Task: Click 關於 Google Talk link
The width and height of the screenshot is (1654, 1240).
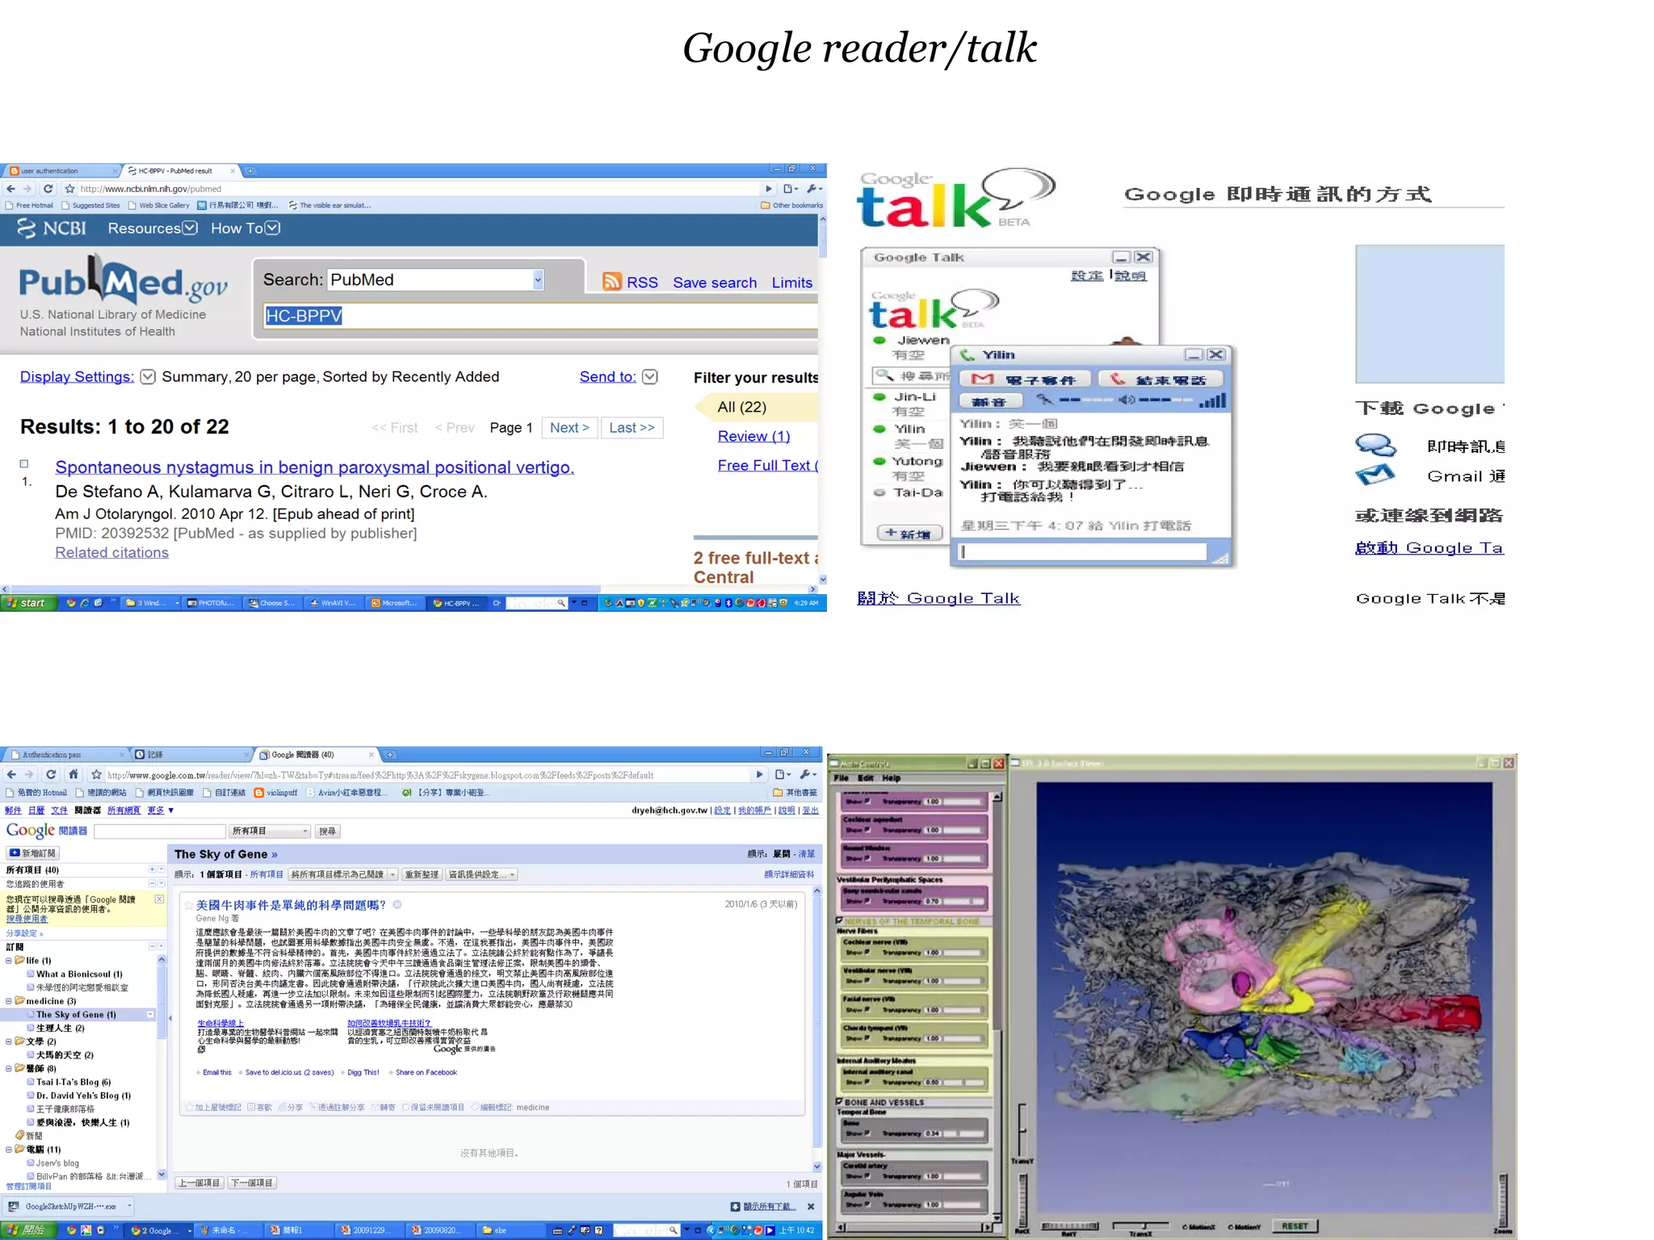Action: pyautogui.click(x=938, y=598)
